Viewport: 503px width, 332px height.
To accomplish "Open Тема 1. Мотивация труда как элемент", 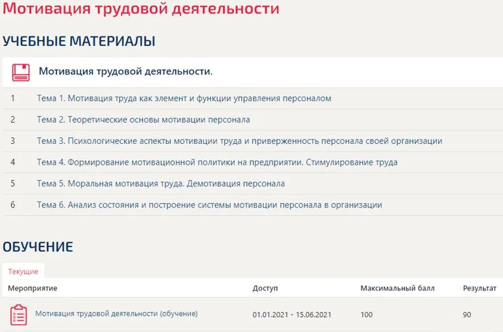I will [184, 98].
